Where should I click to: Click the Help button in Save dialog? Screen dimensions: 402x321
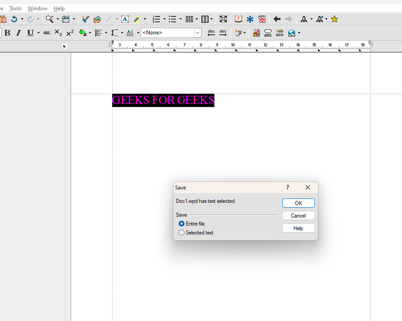pyautogui.click(x=298, y=229)
